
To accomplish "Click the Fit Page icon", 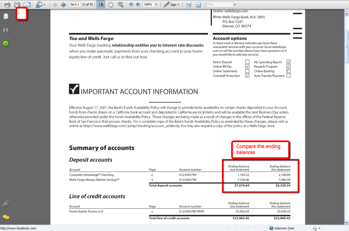I will [198, 4].
